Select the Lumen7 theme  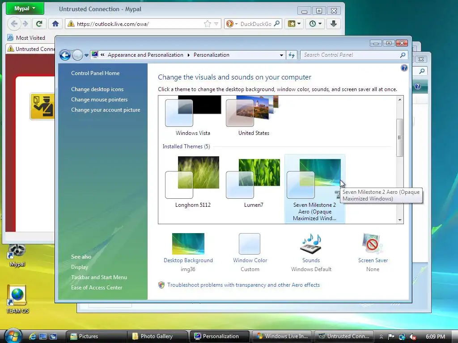254,182
